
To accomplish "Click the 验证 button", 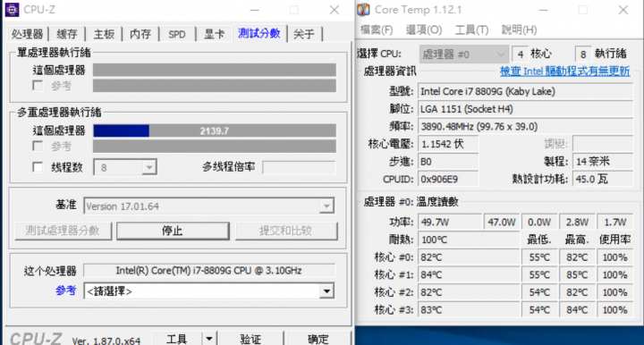I will coord(250,339).
